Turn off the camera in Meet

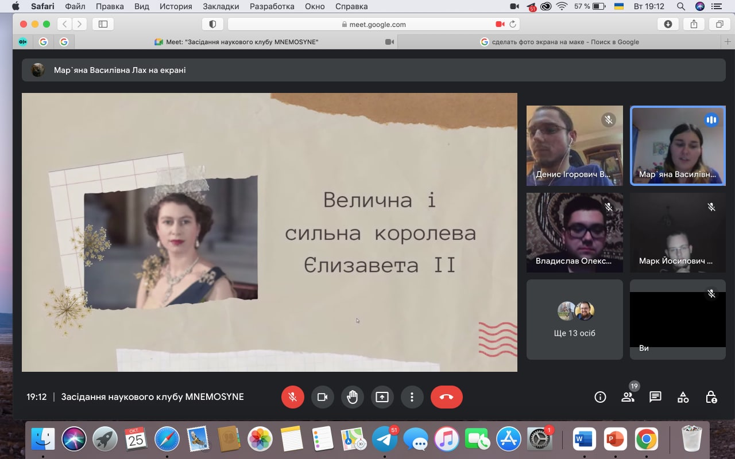point(323,397)
